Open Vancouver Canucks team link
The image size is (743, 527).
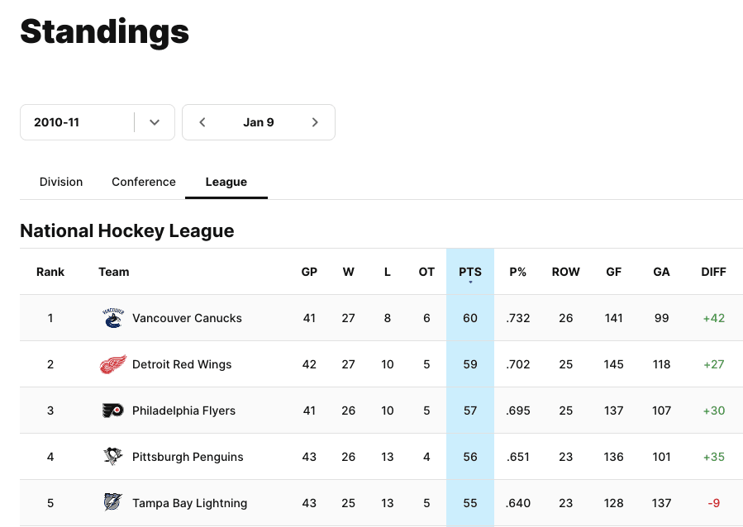[x=187, y=318]
